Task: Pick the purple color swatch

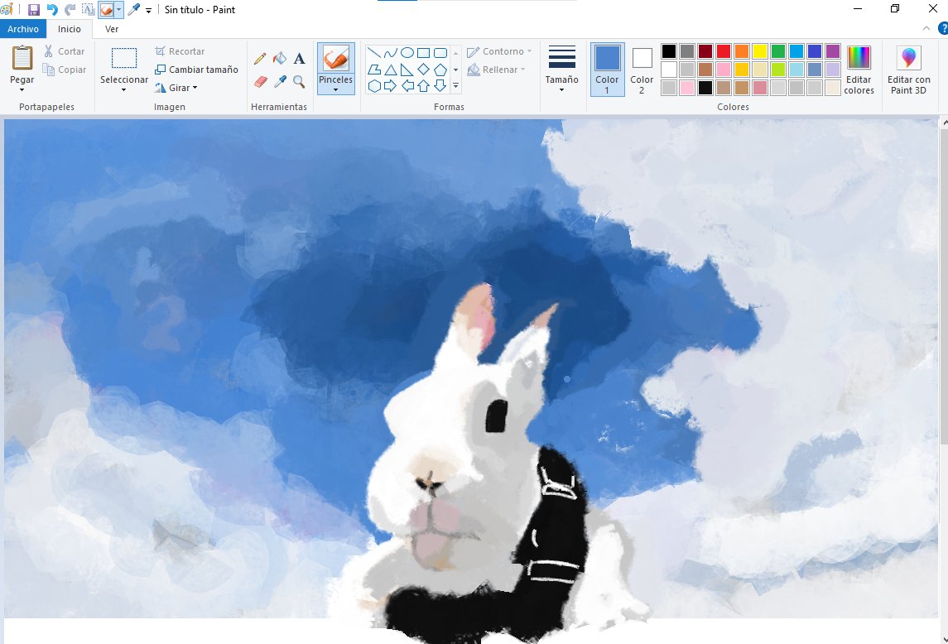Action: point(833,51)
